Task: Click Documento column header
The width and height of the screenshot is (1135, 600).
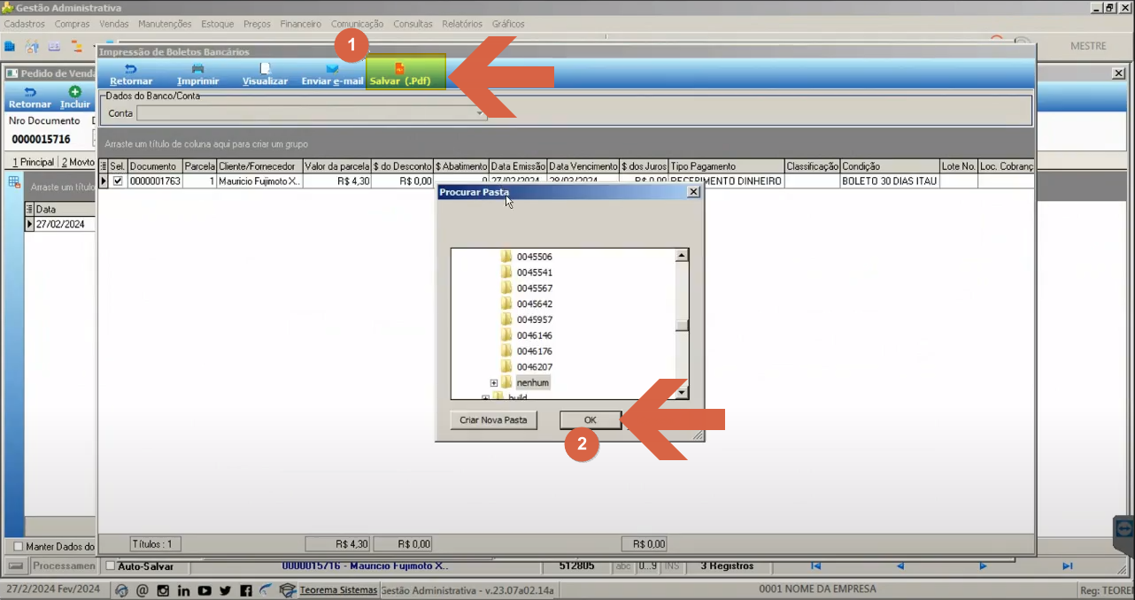Action: coord(155,166)
